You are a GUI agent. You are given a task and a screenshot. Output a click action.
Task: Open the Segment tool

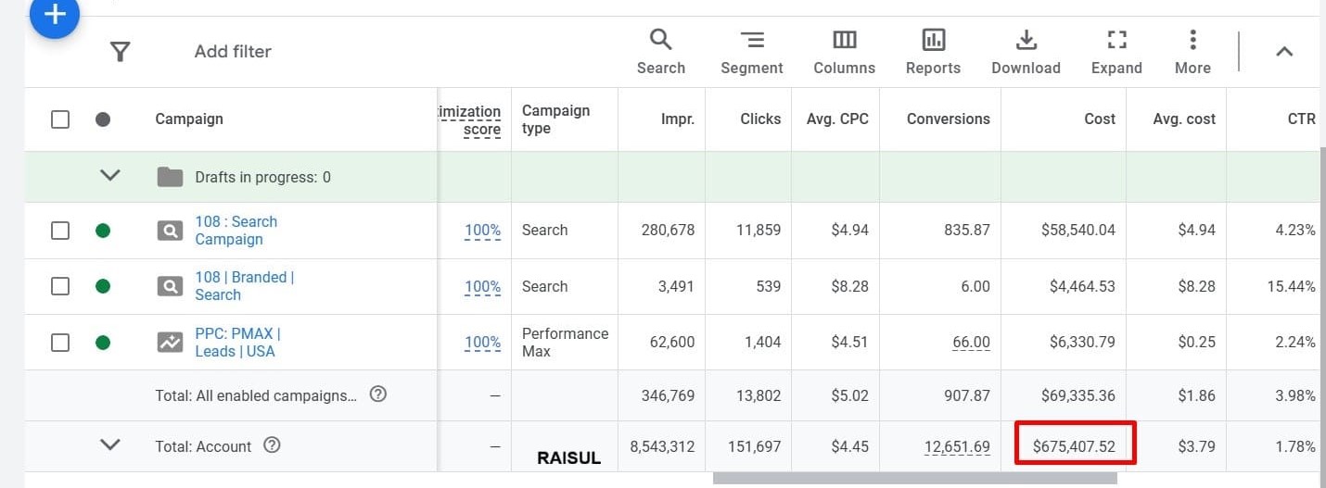751,52
